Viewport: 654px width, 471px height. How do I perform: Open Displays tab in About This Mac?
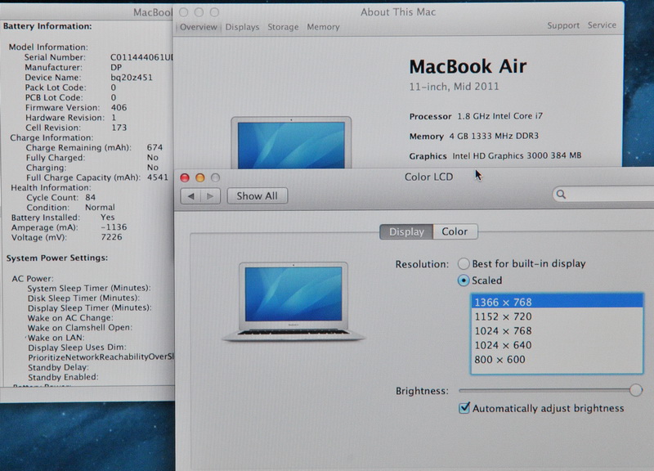(x=242, y=27)
